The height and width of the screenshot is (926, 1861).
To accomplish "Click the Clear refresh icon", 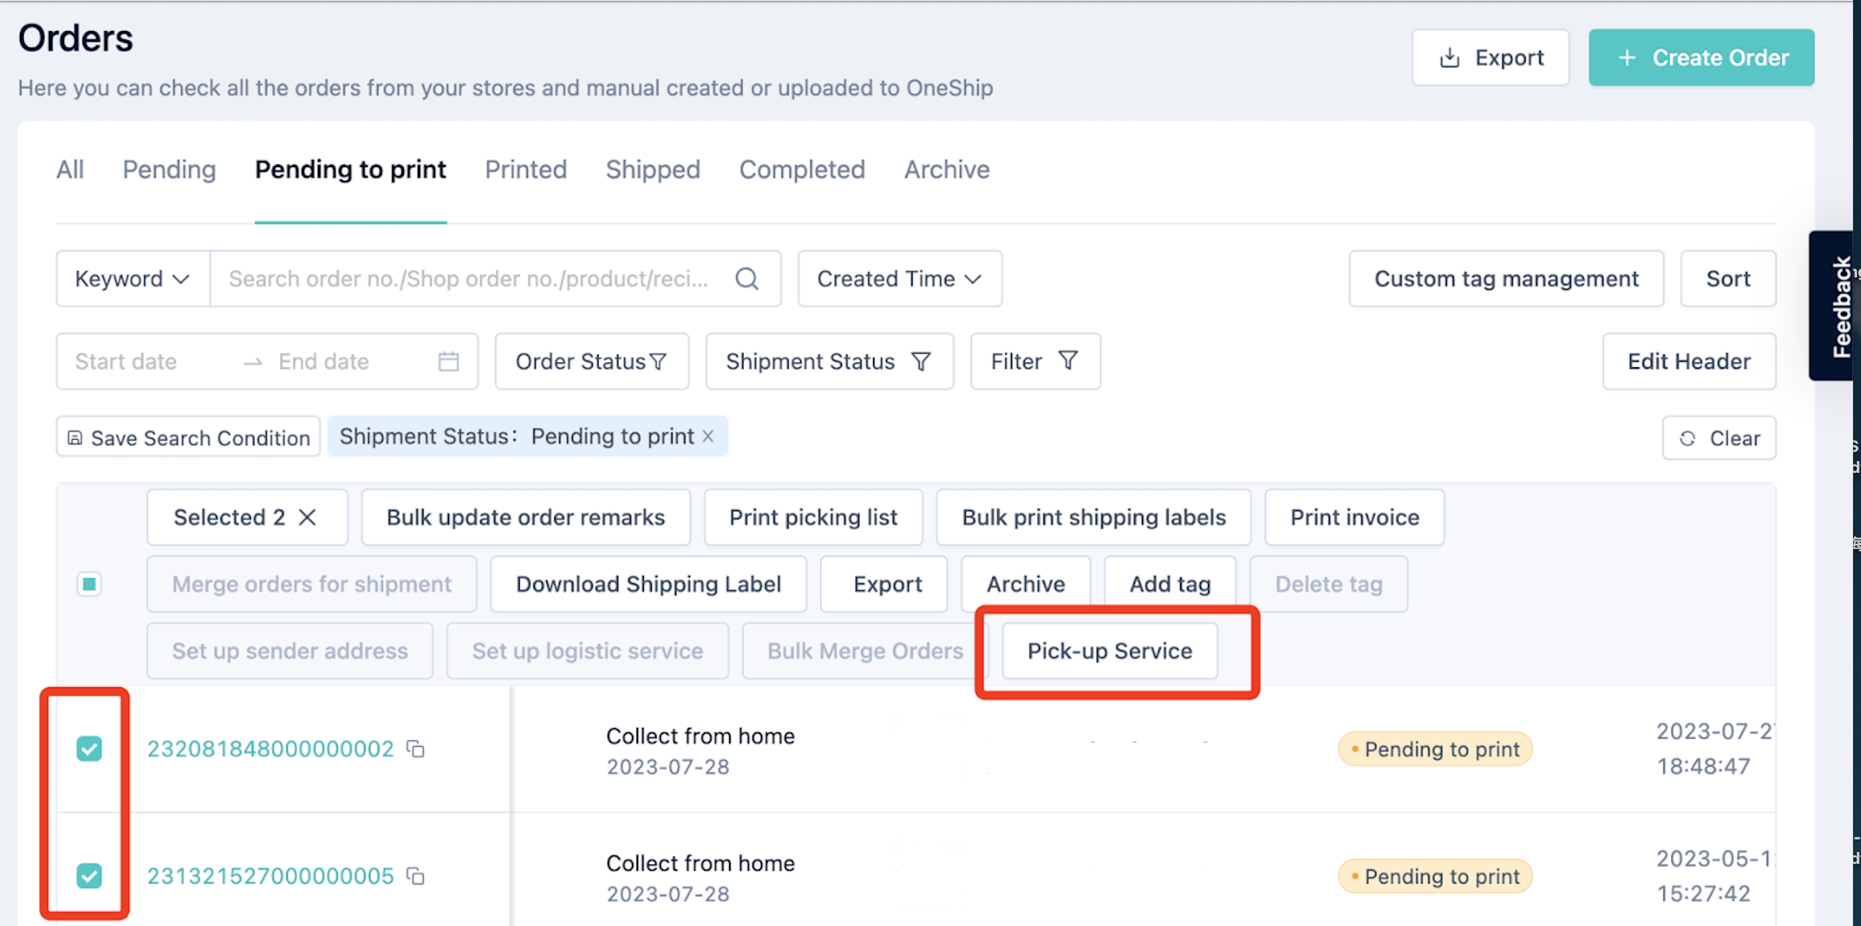I will pos(1687,439).
